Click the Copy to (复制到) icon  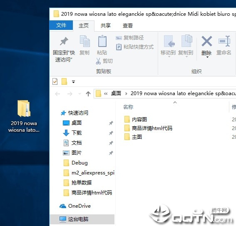tap(186, 41)
